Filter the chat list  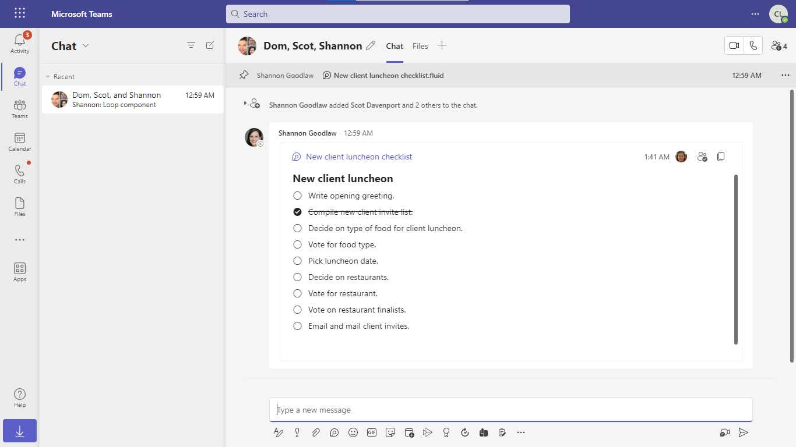point(191,45)
